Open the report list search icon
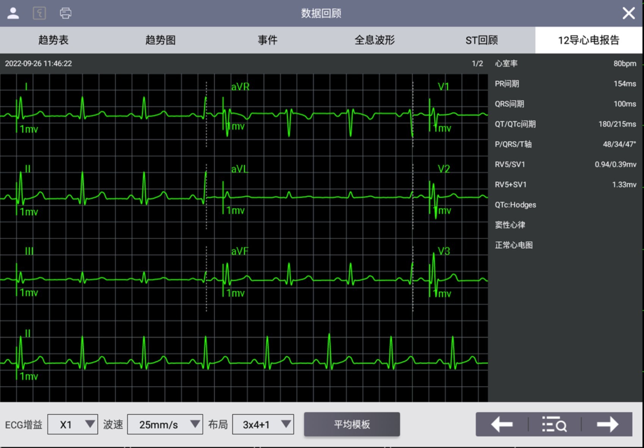The width and height of the screenshot is (644, 448). pyautogui.click(x=554, y=425)
